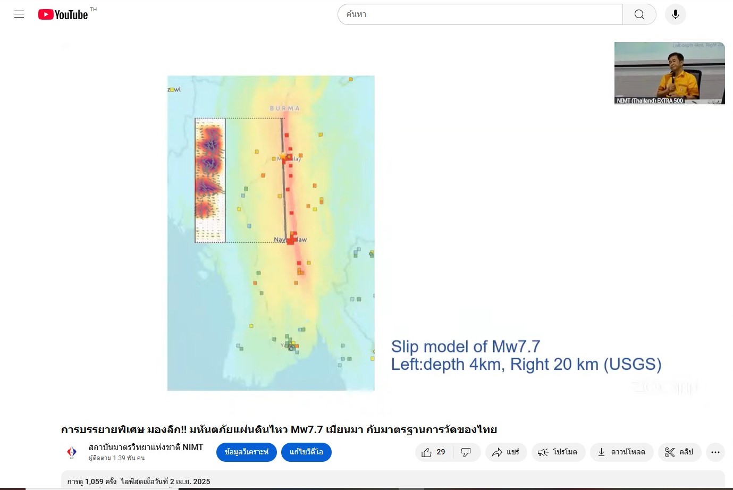Create a clip with the scissors button
This screenshot has height=490, width=733.
coord(679,452)
